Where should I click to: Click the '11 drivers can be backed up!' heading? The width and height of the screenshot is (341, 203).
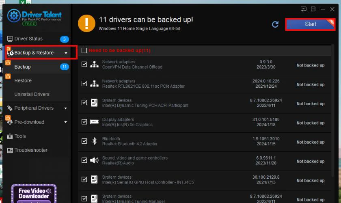pyautogui.click(x=146, y=20)
